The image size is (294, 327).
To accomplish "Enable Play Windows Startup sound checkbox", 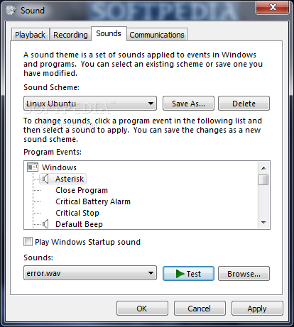I will pos(28,242).
